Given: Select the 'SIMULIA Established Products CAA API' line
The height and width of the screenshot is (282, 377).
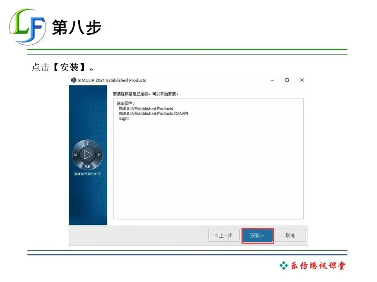Looking at the screenshot, I should coord(153,114).
